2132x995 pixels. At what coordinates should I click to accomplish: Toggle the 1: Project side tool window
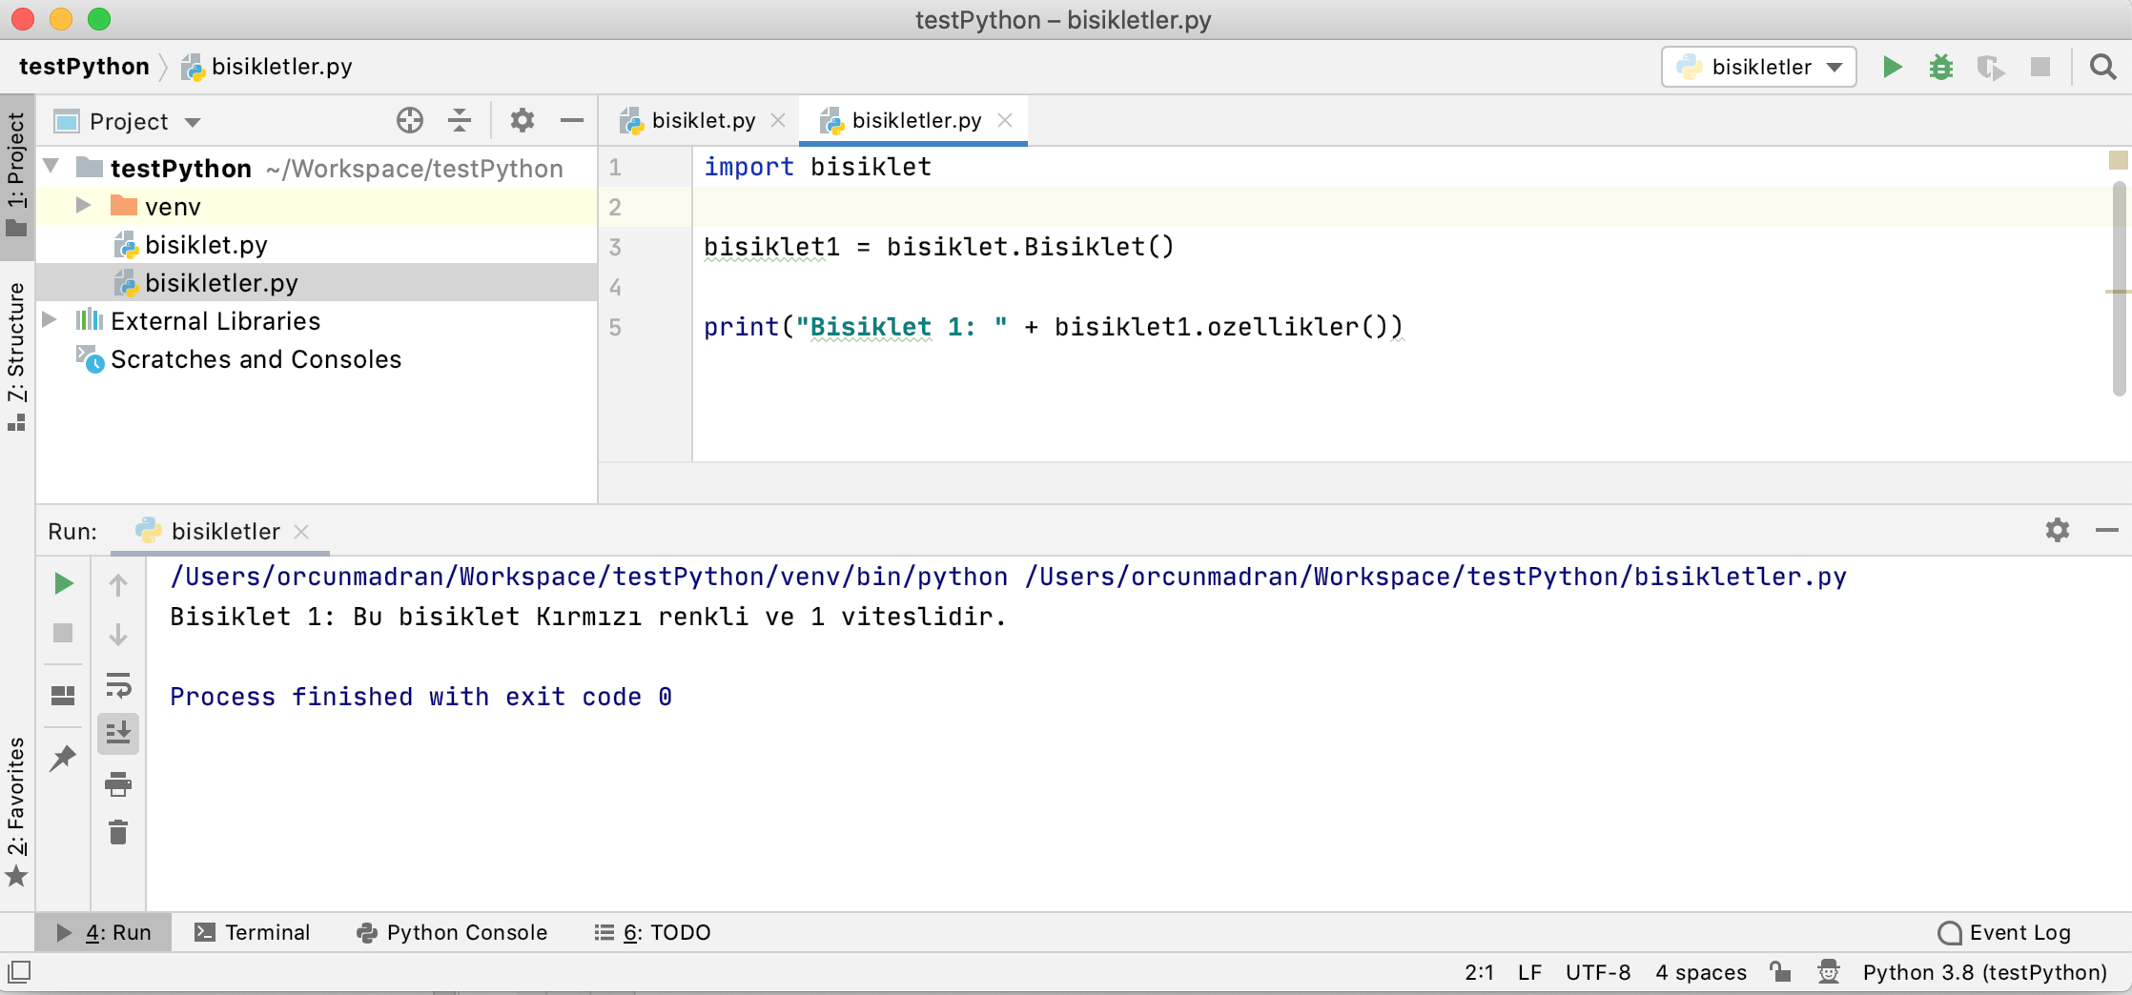(x=17, y=175)
